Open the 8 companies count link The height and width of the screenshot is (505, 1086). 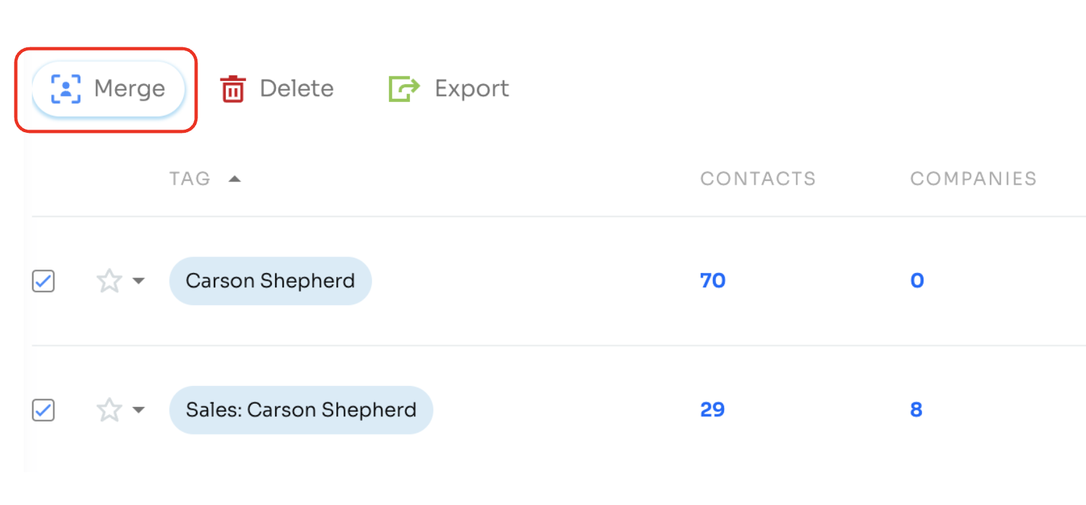pyautogui.click(x=916, y=410)
